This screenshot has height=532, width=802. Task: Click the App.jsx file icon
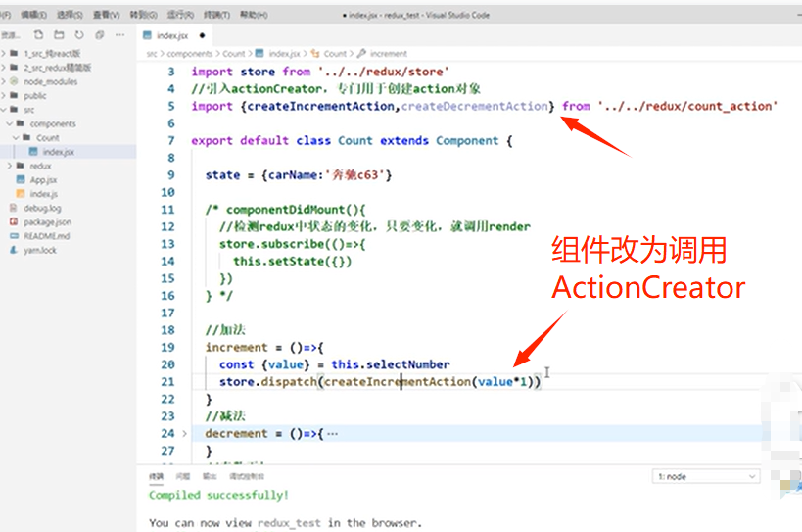tap(21, 179)
